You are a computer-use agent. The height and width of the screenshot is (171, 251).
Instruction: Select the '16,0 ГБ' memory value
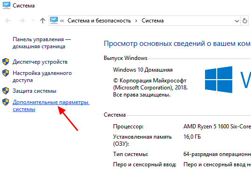click(192, 137)
